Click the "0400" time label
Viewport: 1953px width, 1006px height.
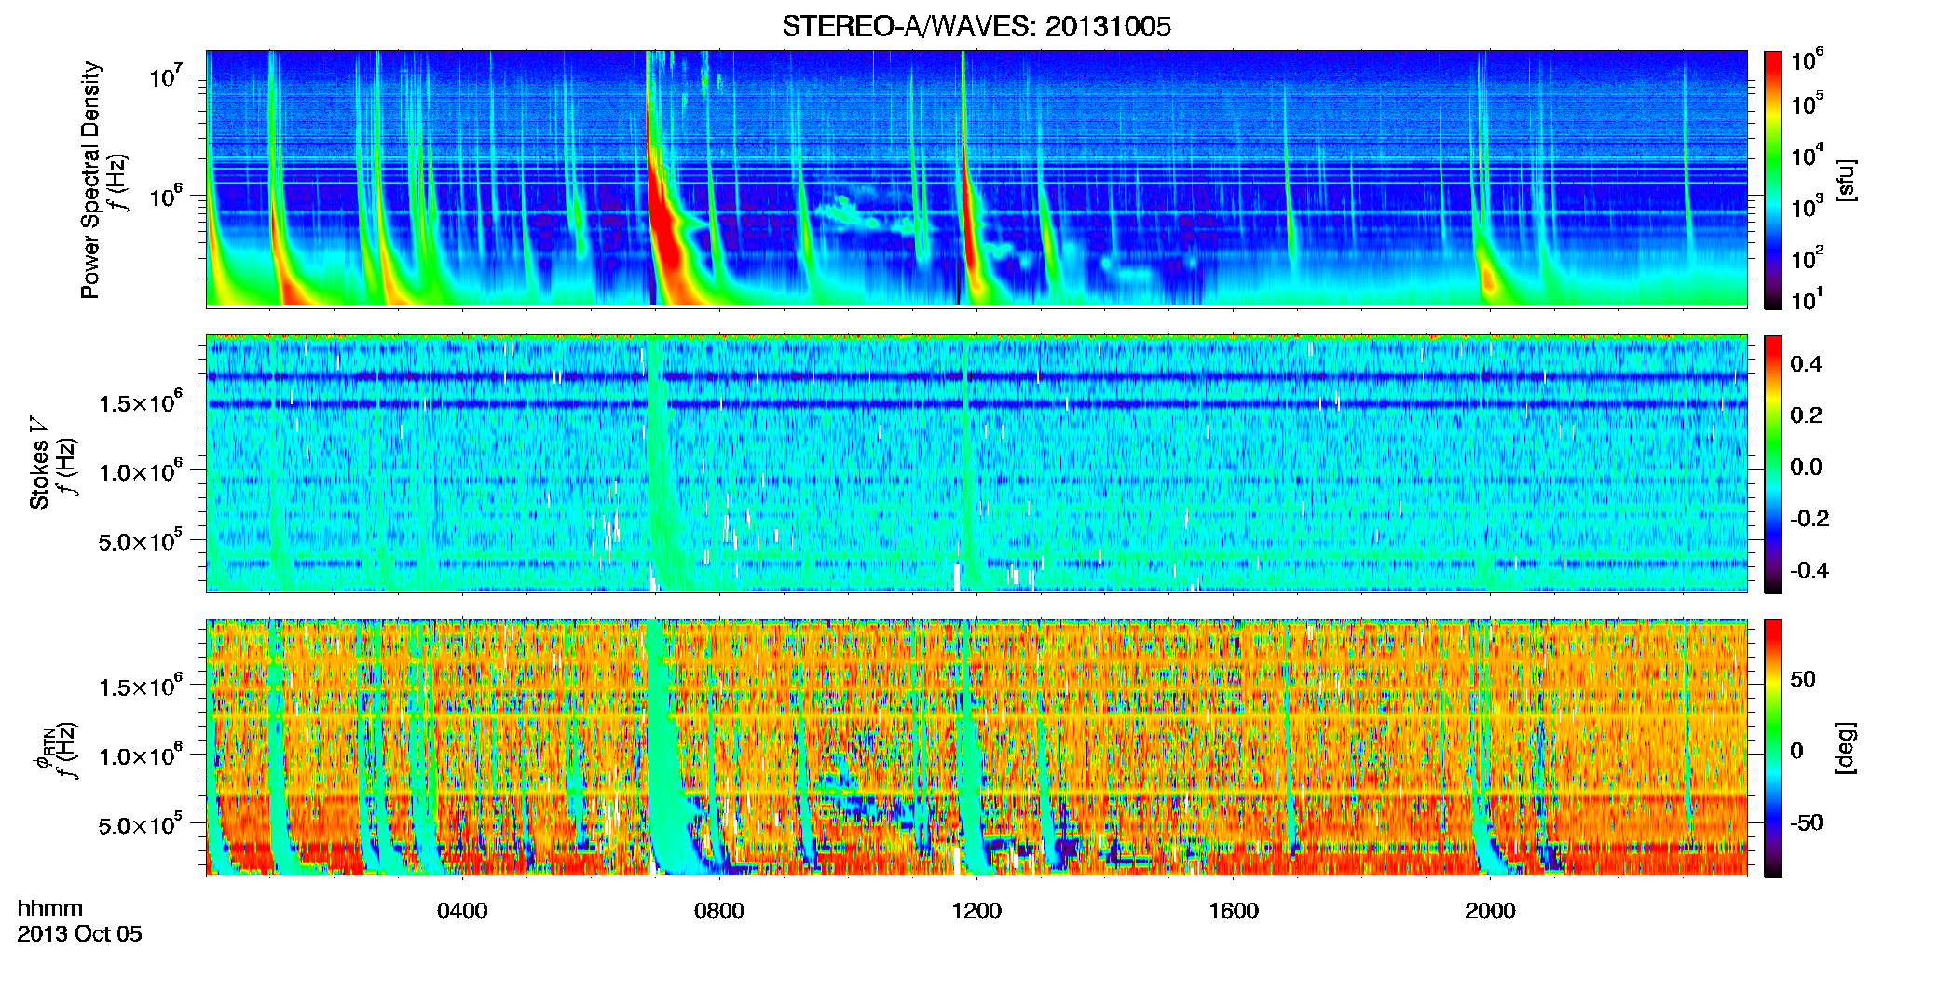[x=462, y=911]
